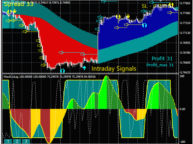Select the Profit_max 31 label

pos(160,65)
